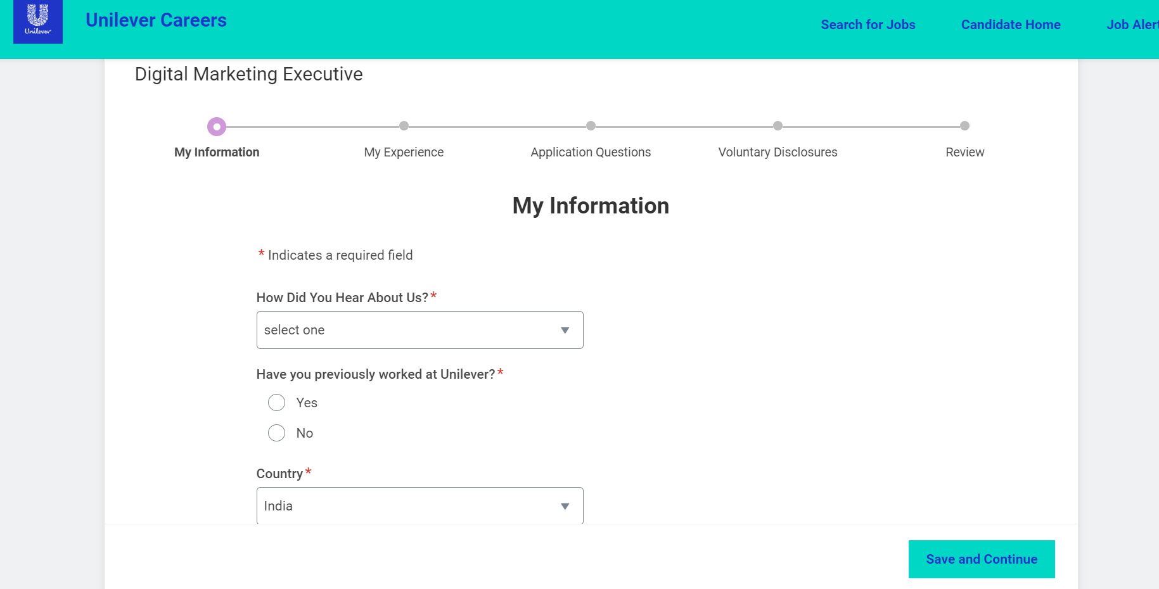Screen dimensions: 1159x589
Task: Click the 'How Did You Hear About Us?' label
Action: [x=342, y=298]
